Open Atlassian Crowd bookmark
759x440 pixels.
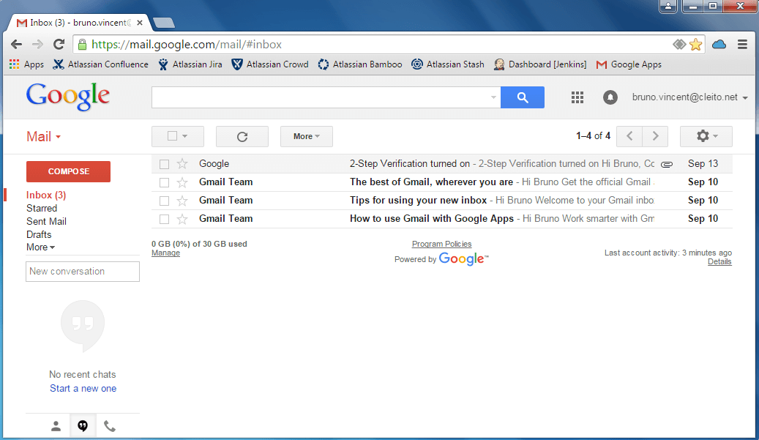[x=270, y=64]
